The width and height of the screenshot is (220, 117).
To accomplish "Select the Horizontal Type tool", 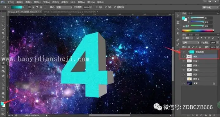I will (3, 80).
